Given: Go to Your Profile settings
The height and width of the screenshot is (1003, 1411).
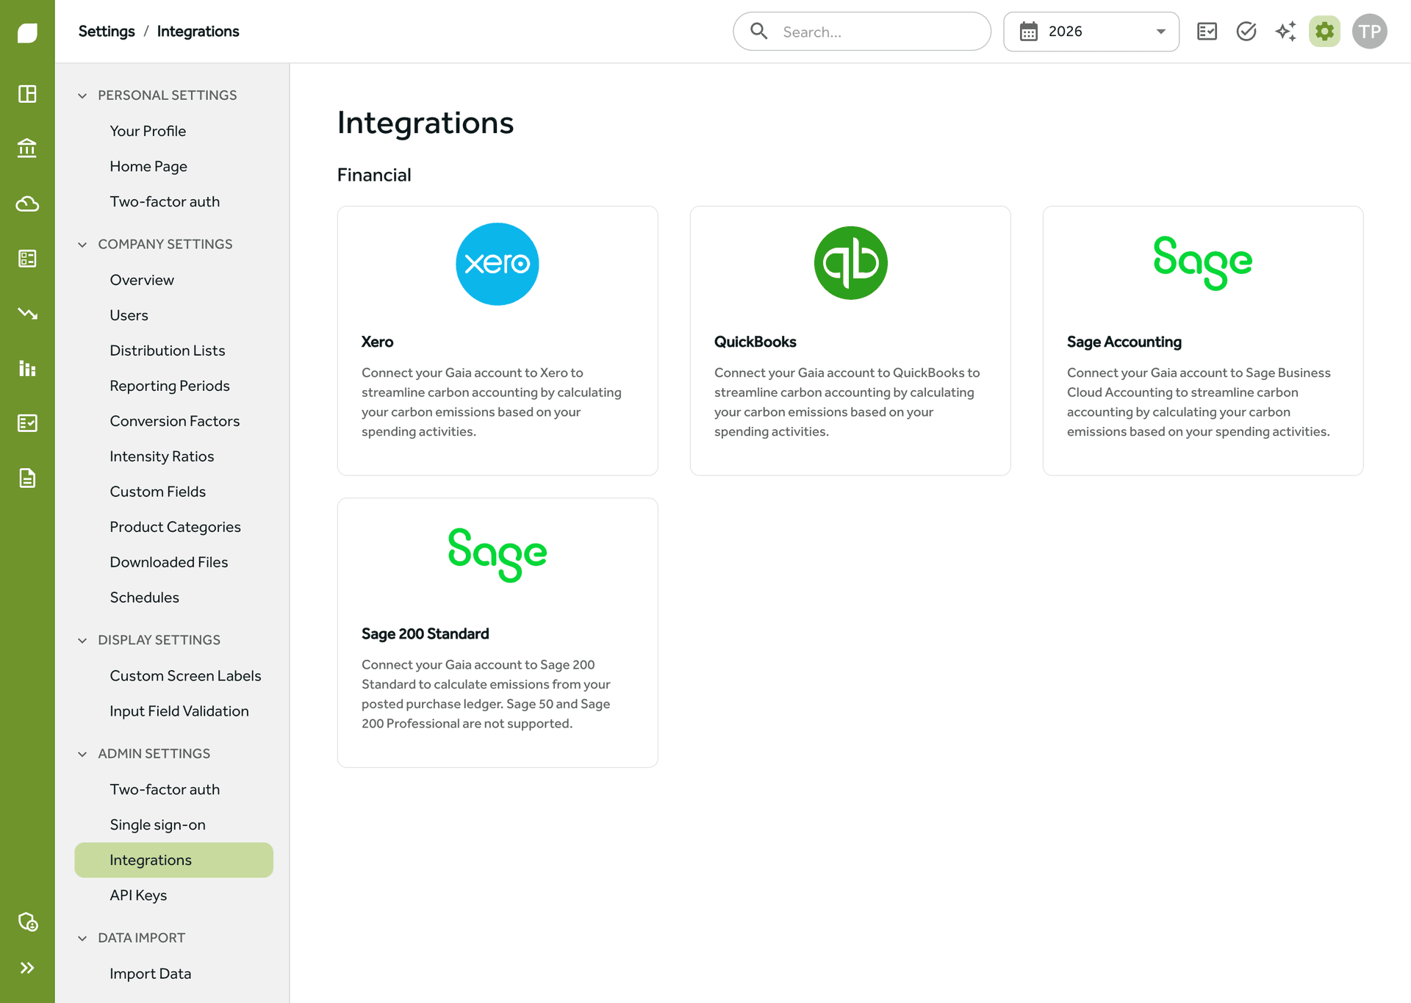Looking at the screenshot, I should coord(148,131).
